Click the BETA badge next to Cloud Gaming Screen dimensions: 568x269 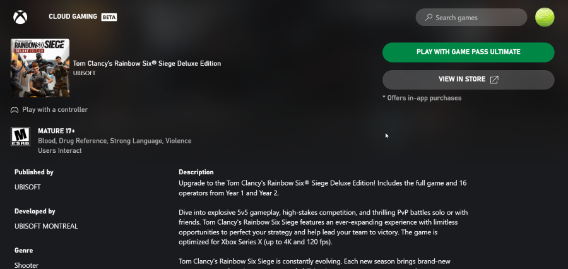coord(109,17)
